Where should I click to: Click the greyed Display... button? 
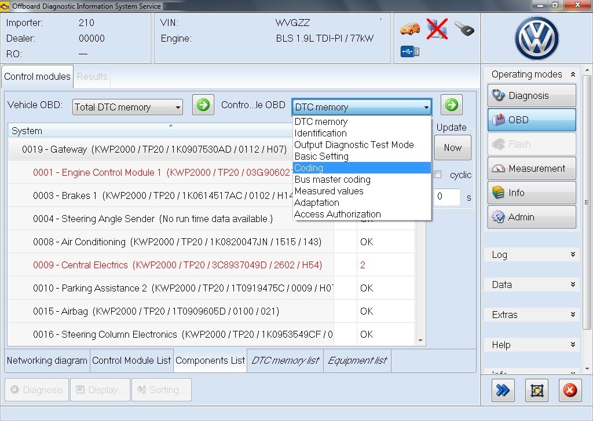(x=100, y=390)
